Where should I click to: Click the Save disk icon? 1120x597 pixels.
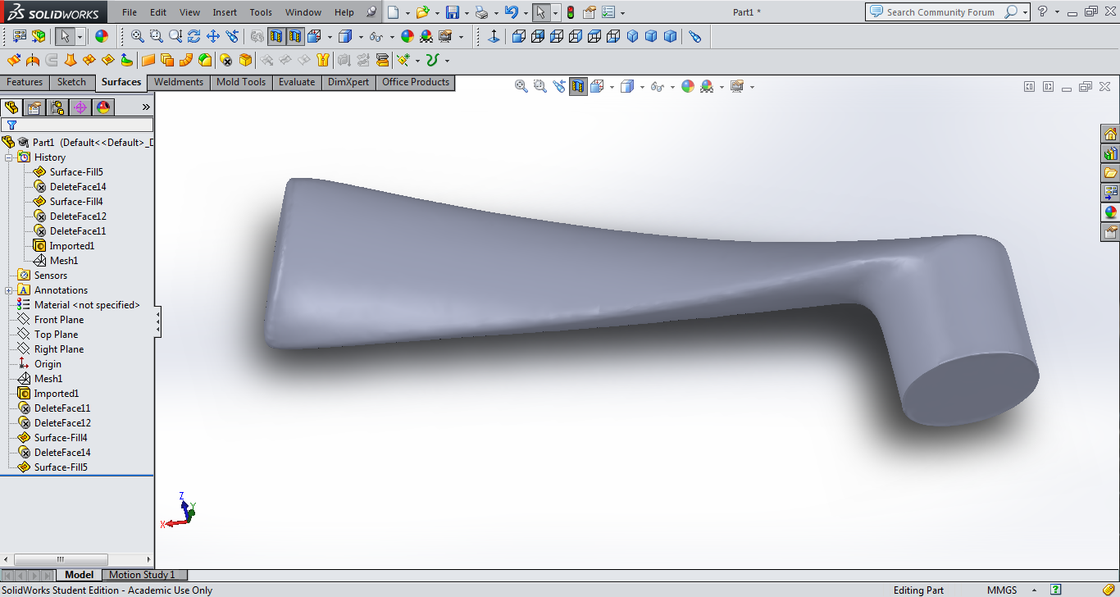(452, 12)
